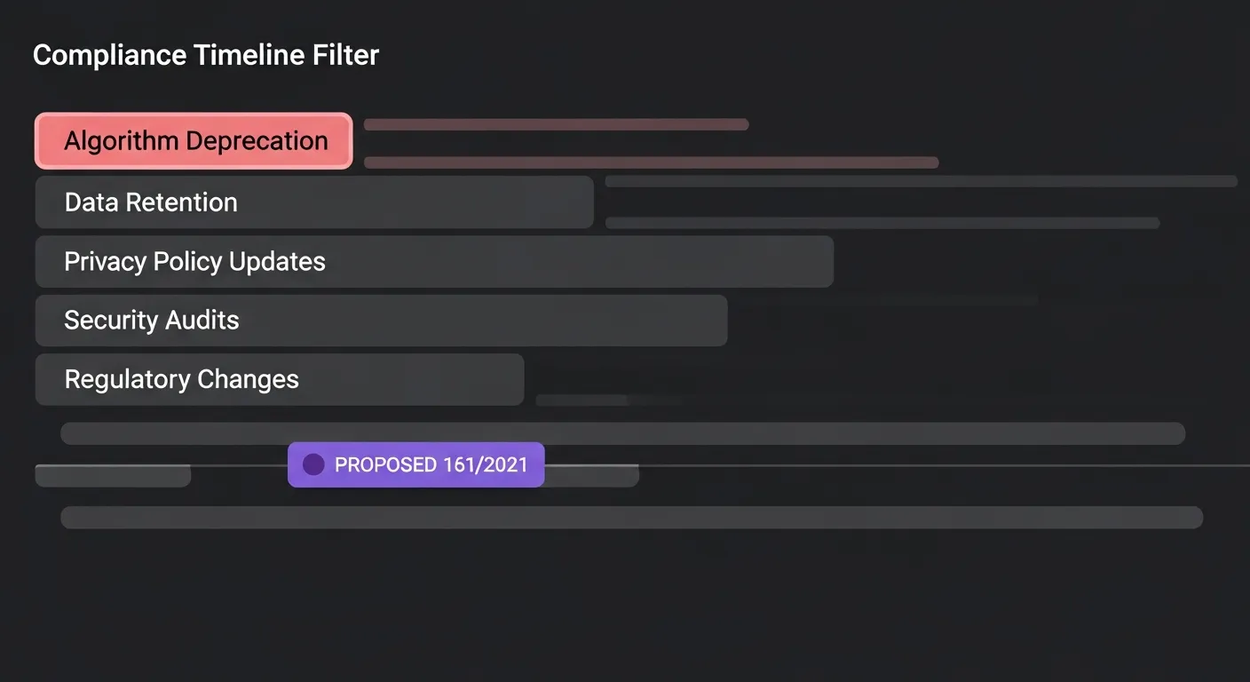The image size is (1250, 682).
Task: Click the PROPOSED 161/2021 label text
Action: 431,464
